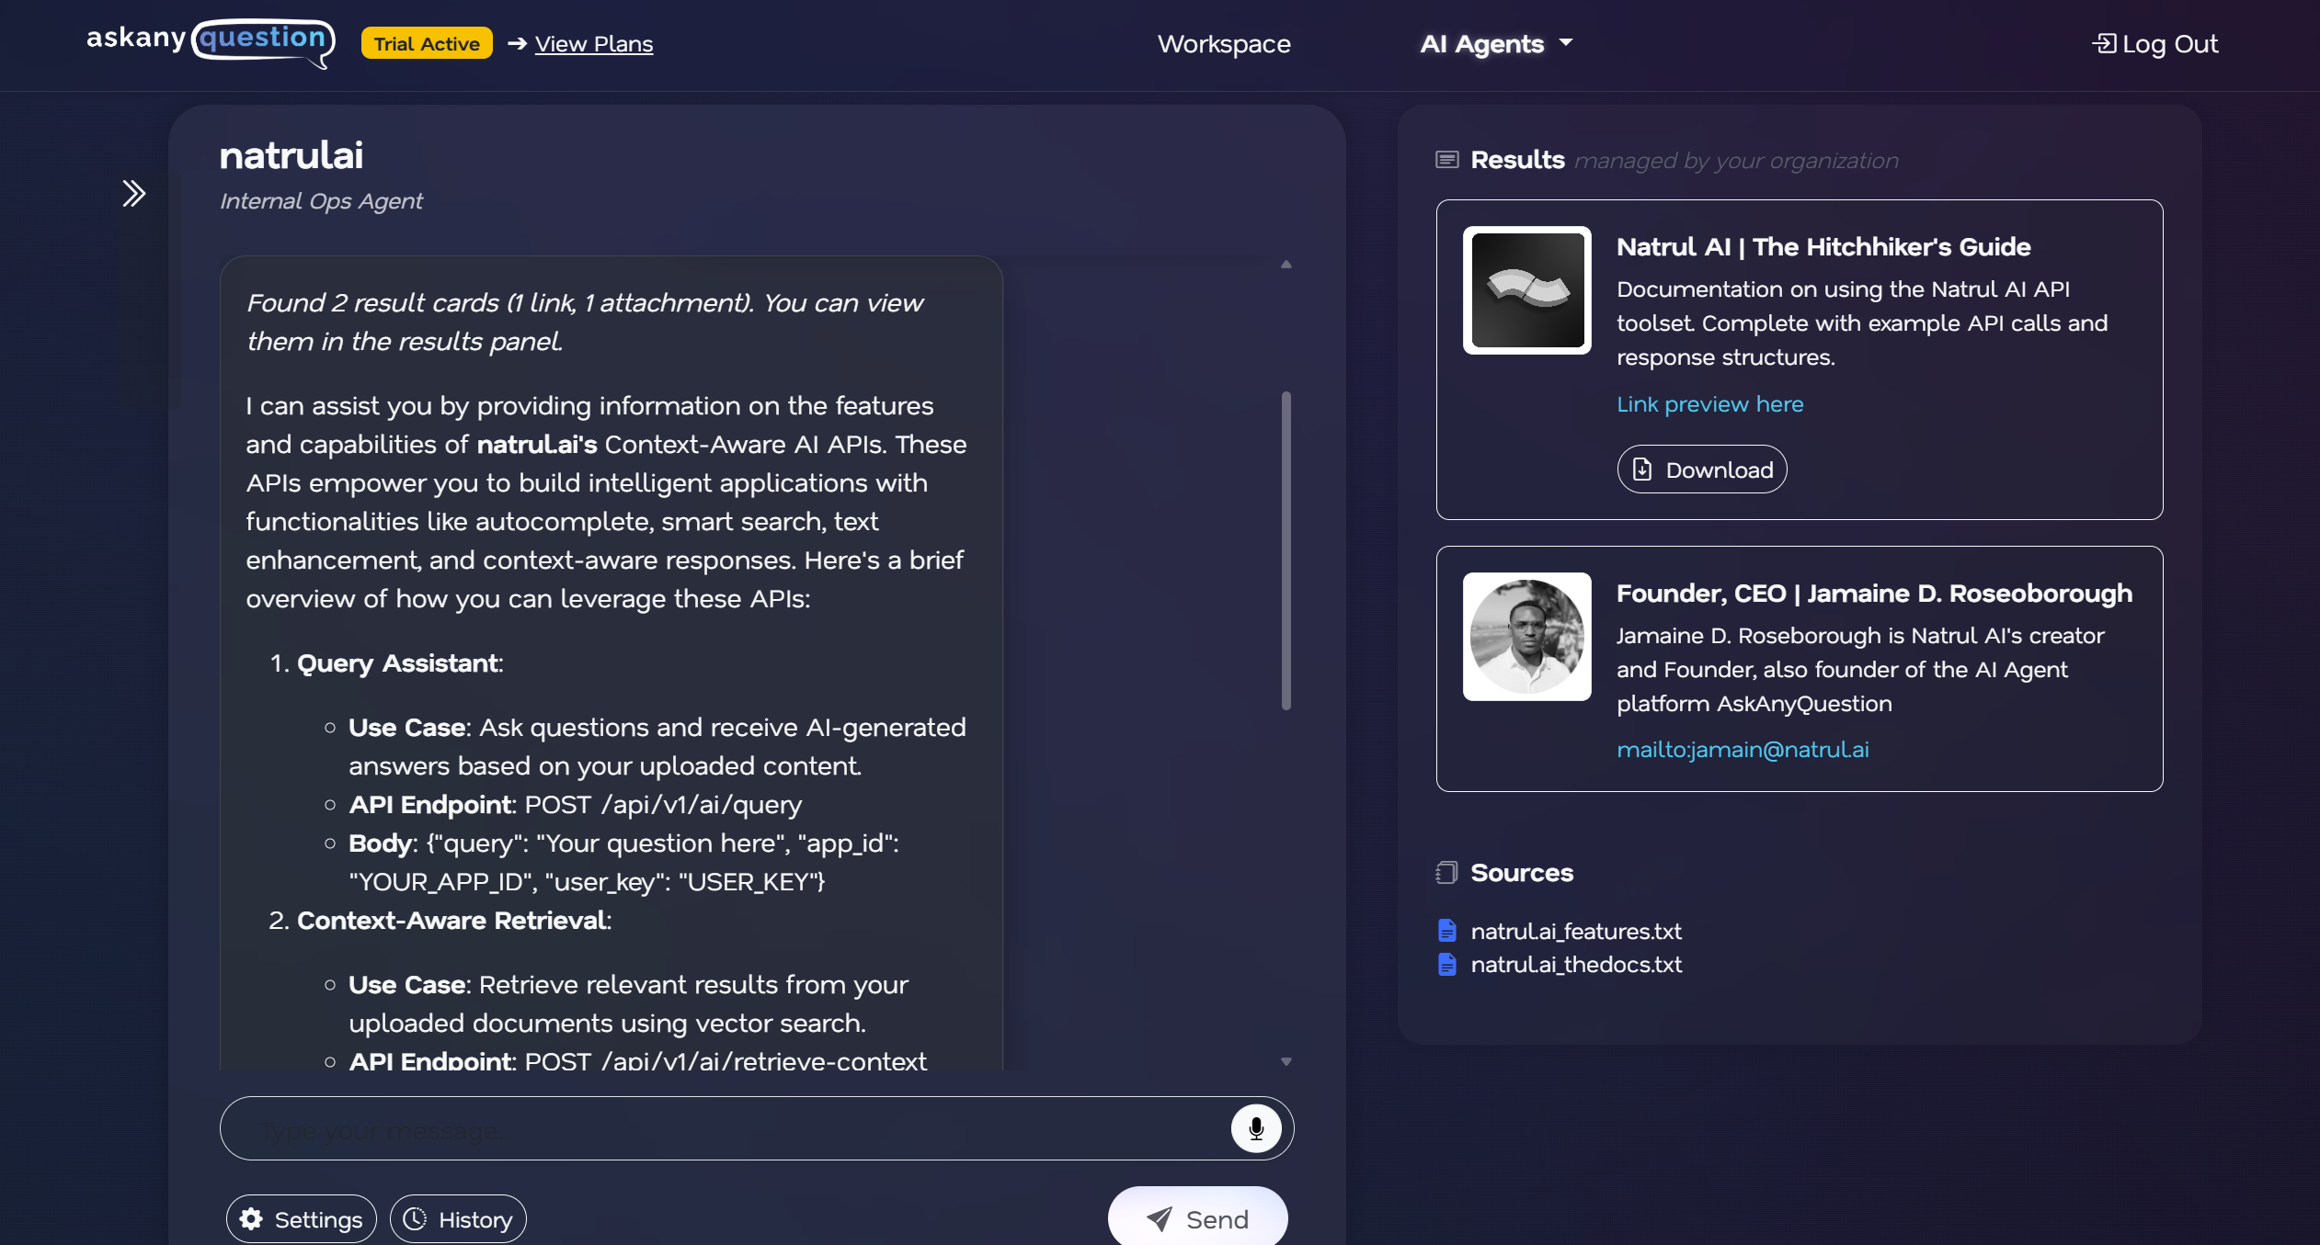Click the History clock icon

[416, 1218]
